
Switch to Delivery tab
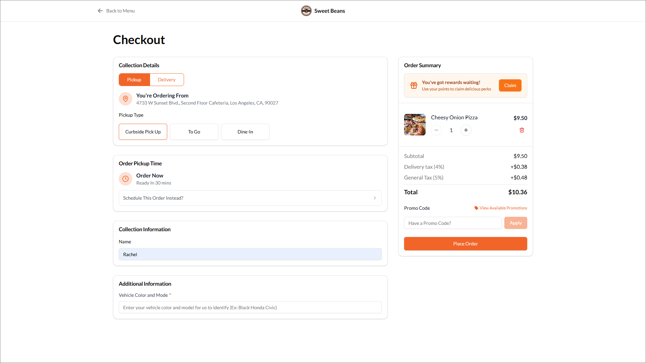point(167,80)
